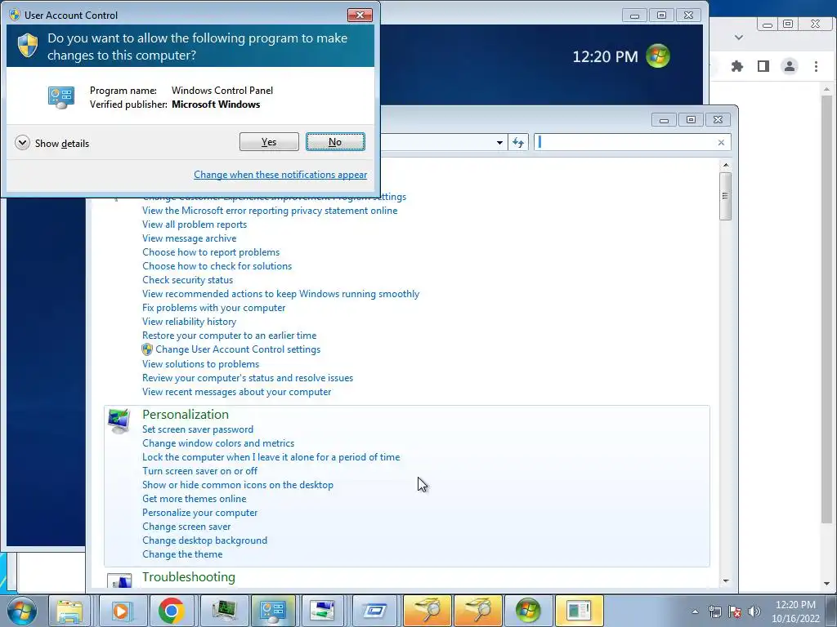Click the Chrome extensions puzzle icon
This screenshot has width=837, height=627.
(x=737, y=66)
